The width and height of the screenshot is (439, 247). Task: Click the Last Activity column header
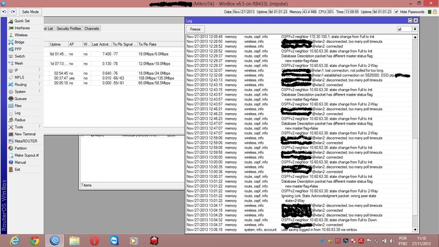pos(102,44)
